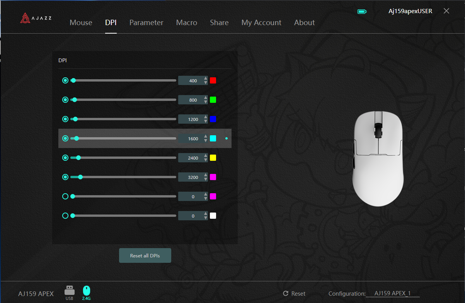
Task: Click the 2400 DPI slider handle
Action: pos(78,158)
